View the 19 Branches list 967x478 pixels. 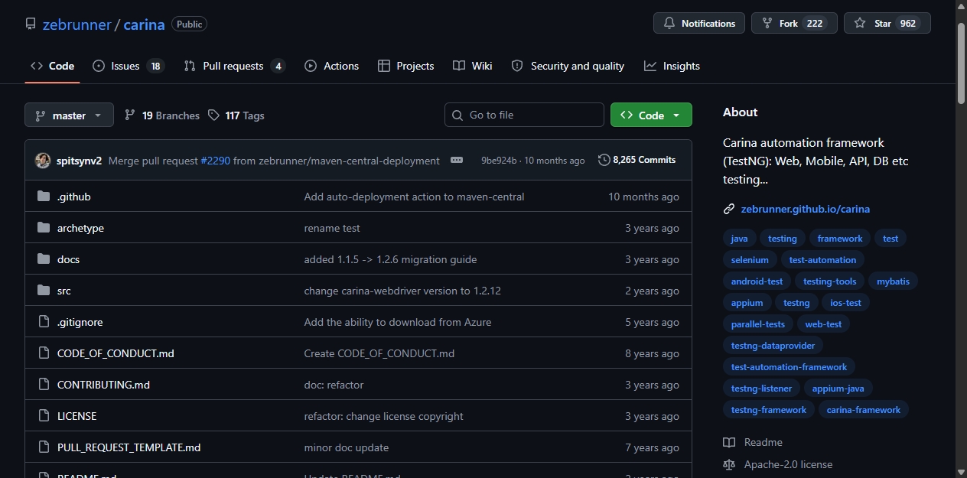pyautogui.click(x=161, y=115)
